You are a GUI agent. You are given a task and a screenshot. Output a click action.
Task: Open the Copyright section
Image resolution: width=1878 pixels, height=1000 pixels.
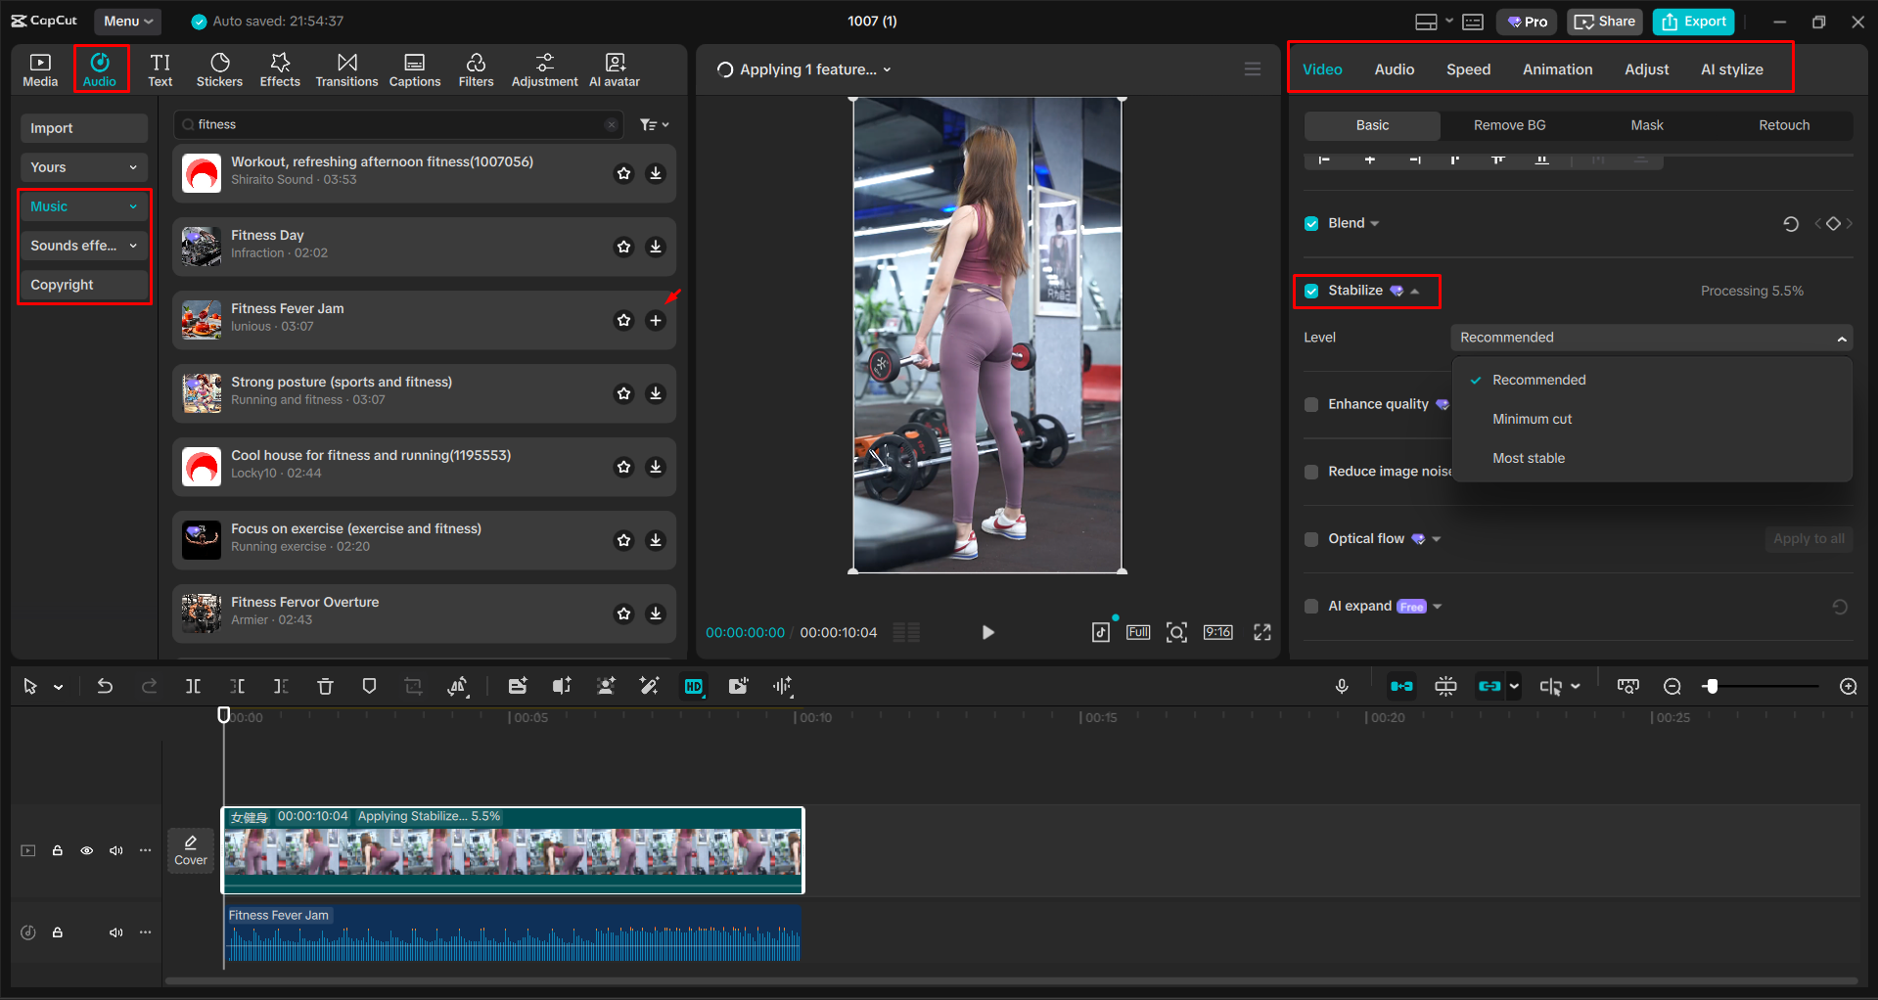coord(84,285)
